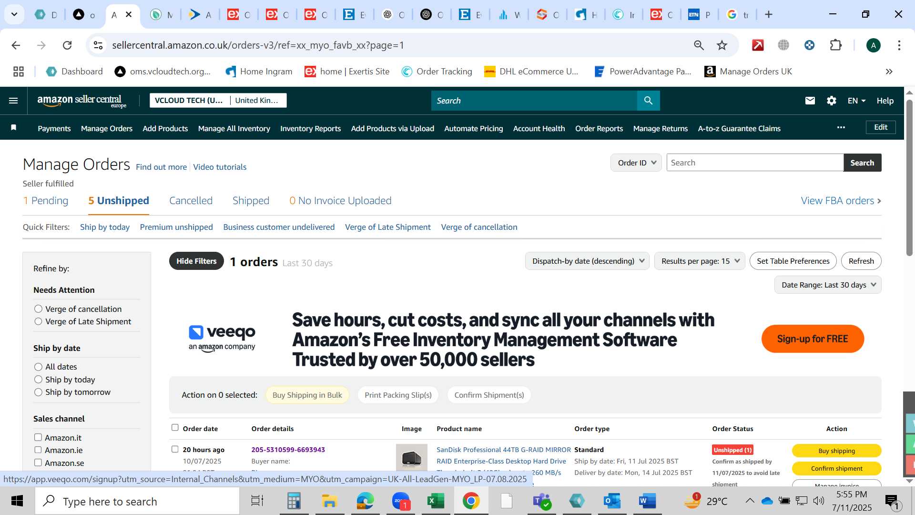Tick the checkbox for order 205-5310599-6693943

[175, 449]
